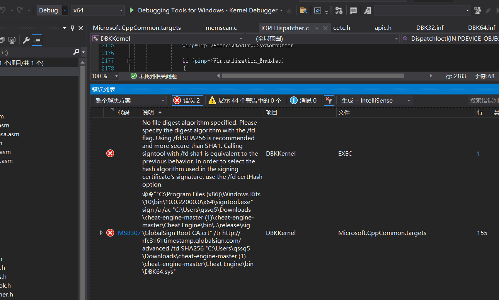Expand the MSB307 error entry
499x300 pixels.
101,233
